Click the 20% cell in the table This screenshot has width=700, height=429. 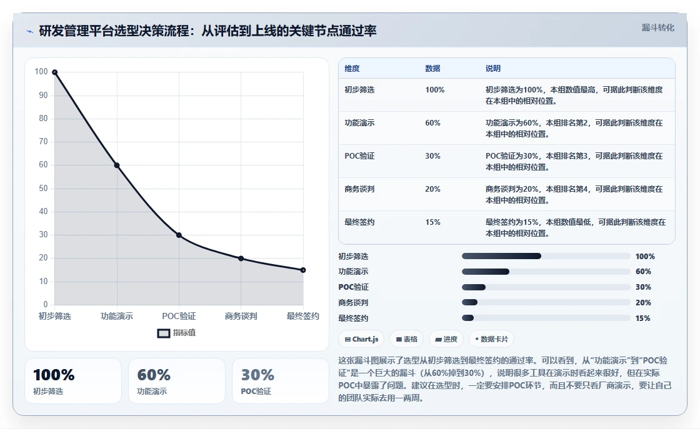click(432, 189)
